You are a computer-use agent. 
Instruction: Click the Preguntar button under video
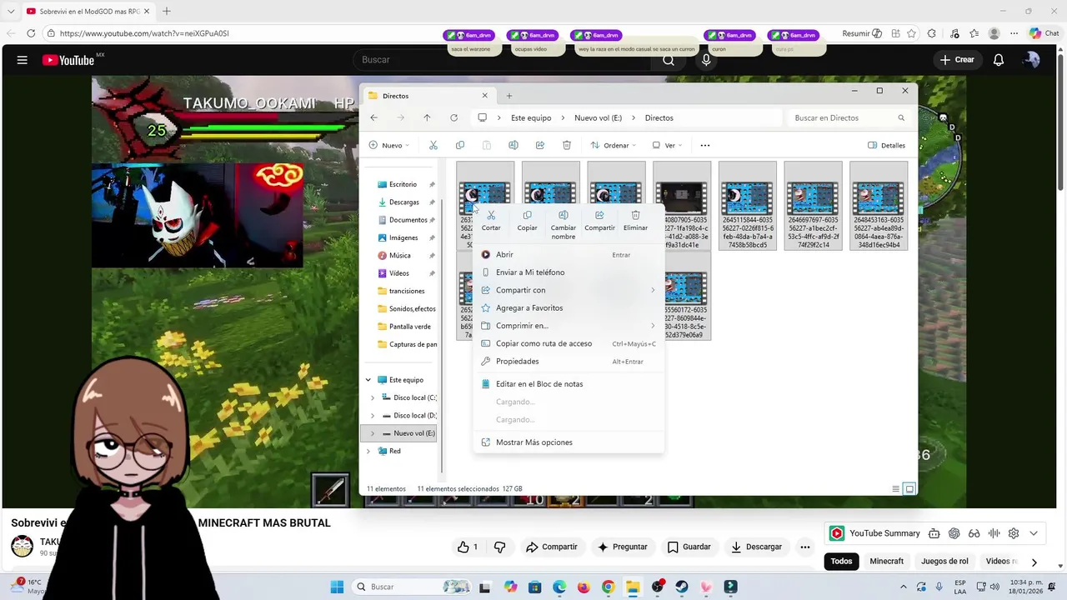point(623,547)
